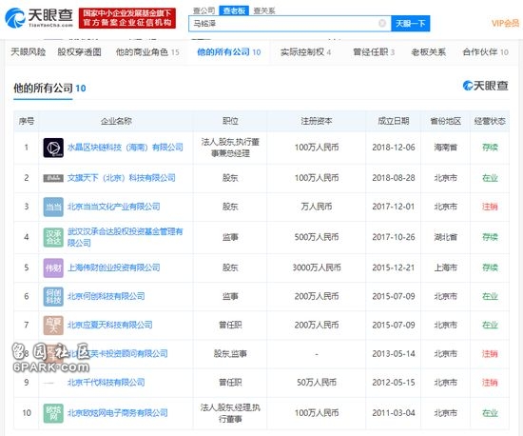Switch to 查关系 search tab
The height and width of the screenshot is (436, 523).
264,10
